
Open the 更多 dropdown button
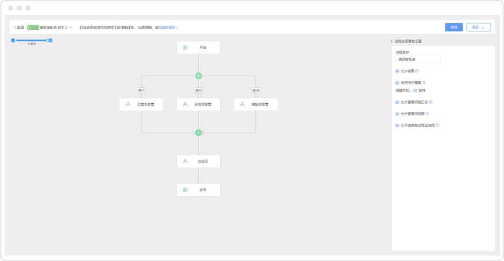click(x=478, y=27)
